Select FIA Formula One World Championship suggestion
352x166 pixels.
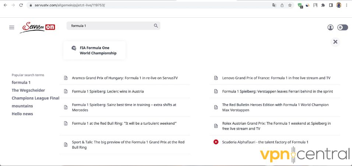coord(94,51)
